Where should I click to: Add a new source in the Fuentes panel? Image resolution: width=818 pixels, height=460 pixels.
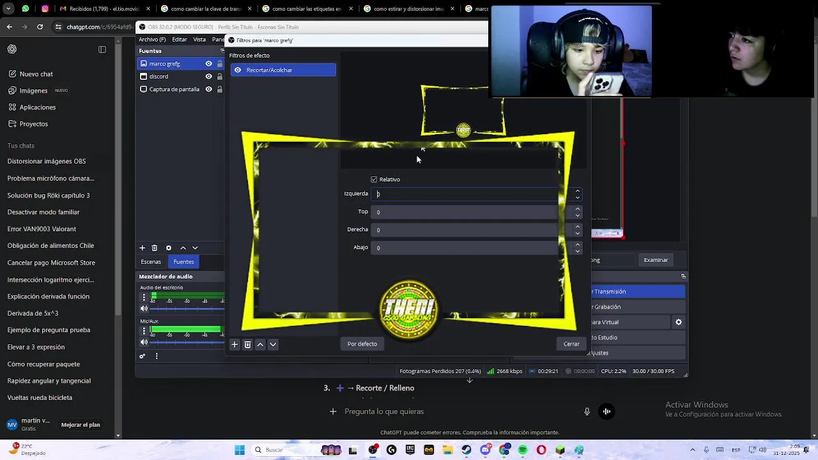point(143,248)
